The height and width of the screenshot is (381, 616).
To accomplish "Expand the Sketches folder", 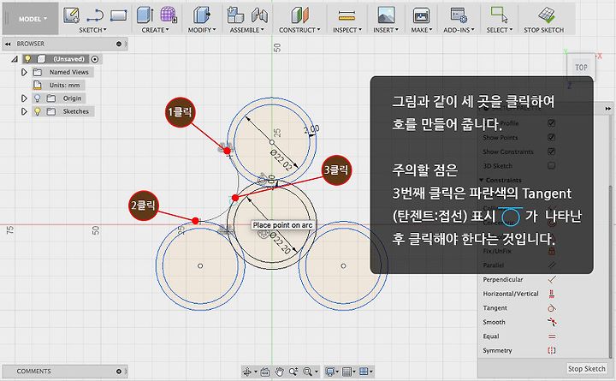I will point(24,111).
